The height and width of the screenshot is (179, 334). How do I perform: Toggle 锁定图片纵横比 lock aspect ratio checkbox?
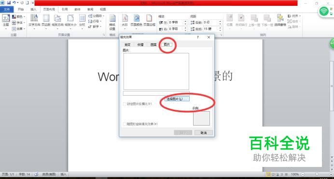pos(125,104)
